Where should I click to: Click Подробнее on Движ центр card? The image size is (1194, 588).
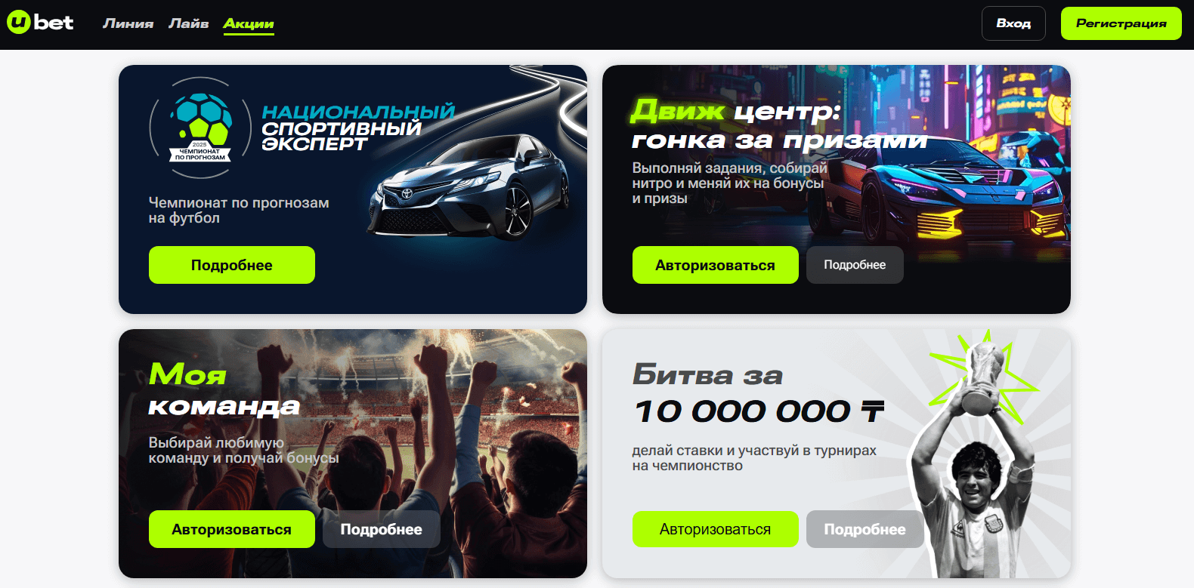tap(855, 265)
